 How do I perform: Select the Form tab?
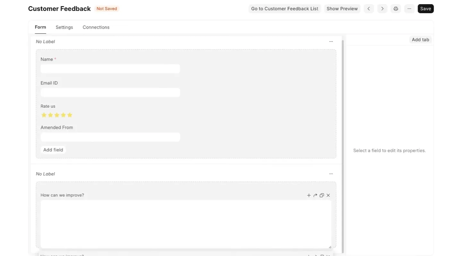pyautogui.click(x=40, y=27)
